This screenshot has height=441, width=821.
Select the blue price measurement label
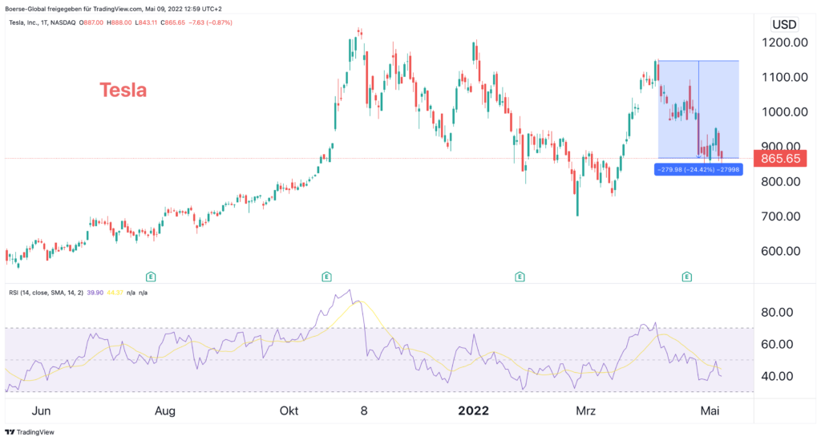click(698, 170)
